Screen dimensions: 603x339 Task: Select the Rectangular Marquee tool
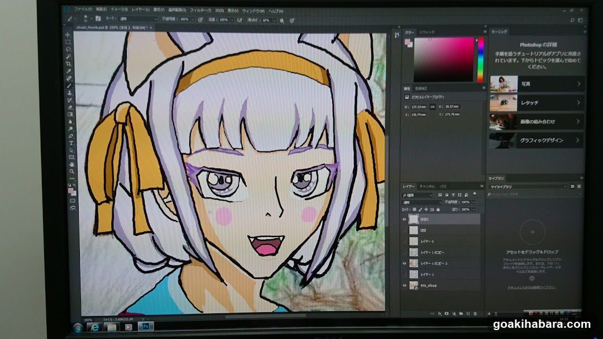[68, 42]
